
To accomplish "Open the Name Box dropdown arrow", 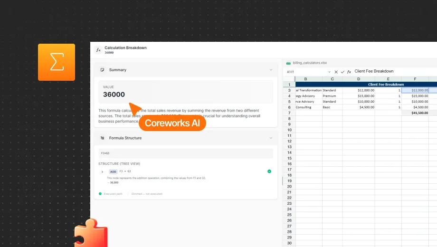I will pos(329,72).
